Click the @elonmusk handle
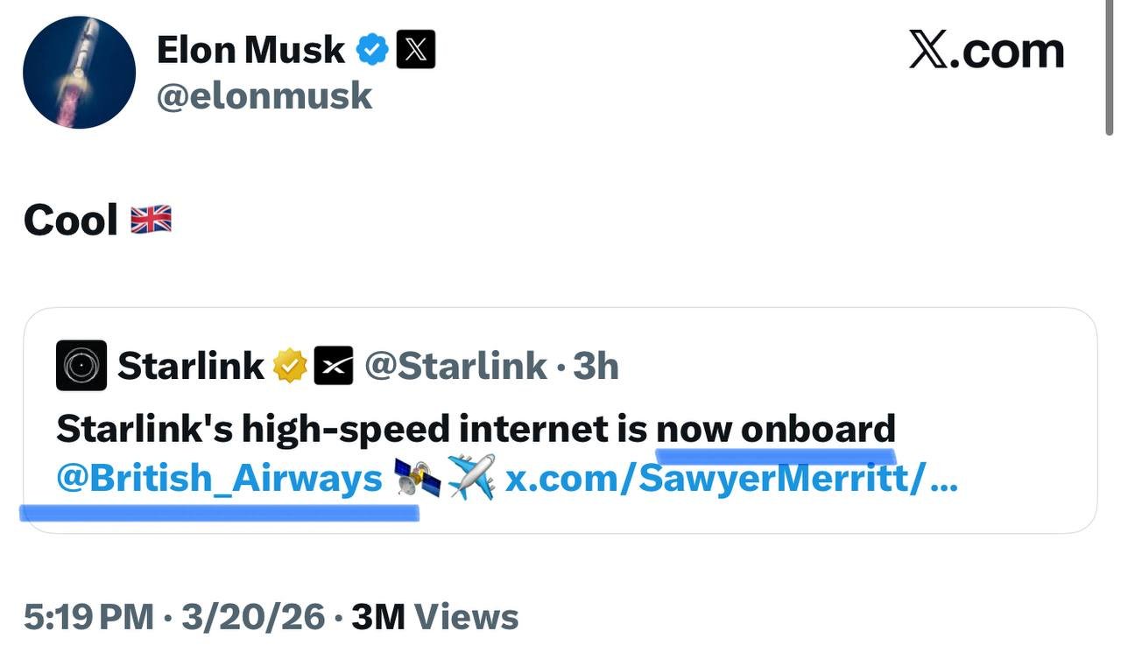Viewport: 1121px width, 652px height. pos(264,95)
